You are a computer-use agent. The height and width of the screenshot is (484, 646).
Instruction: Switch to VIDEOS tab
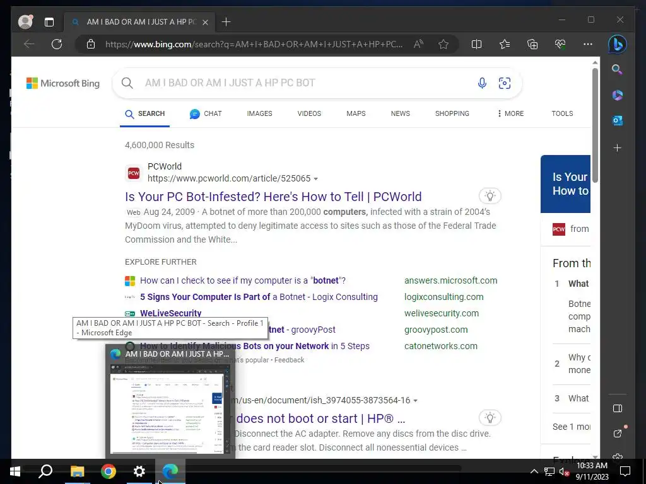[x=309, y=113]
